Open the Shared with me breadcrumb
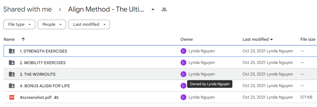 click(x=28, y=9)
